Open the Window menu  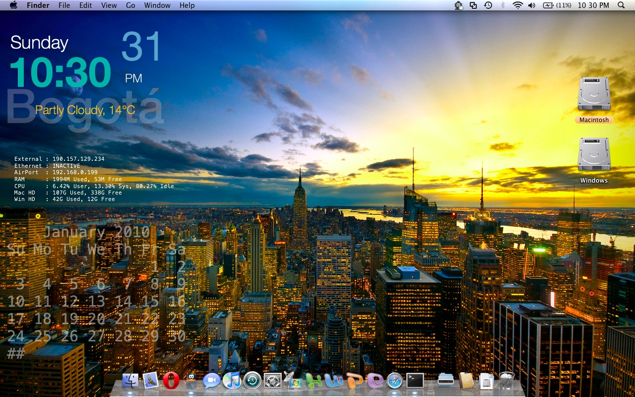(157, 5)
